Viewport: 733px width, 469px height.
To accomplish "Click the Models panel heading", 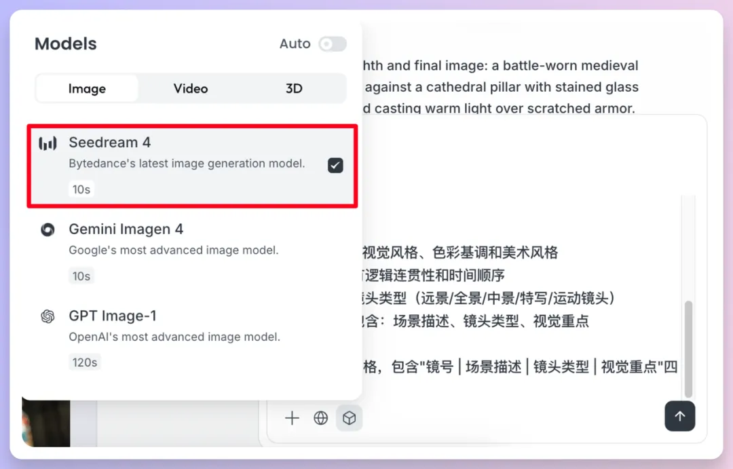I will coord(65,44).
